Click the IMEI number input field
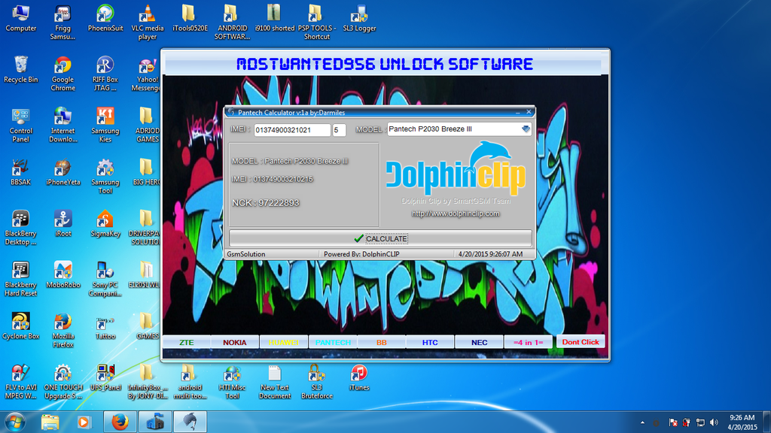This screenshot has width=771, height=433. click(x=292, y=130)
